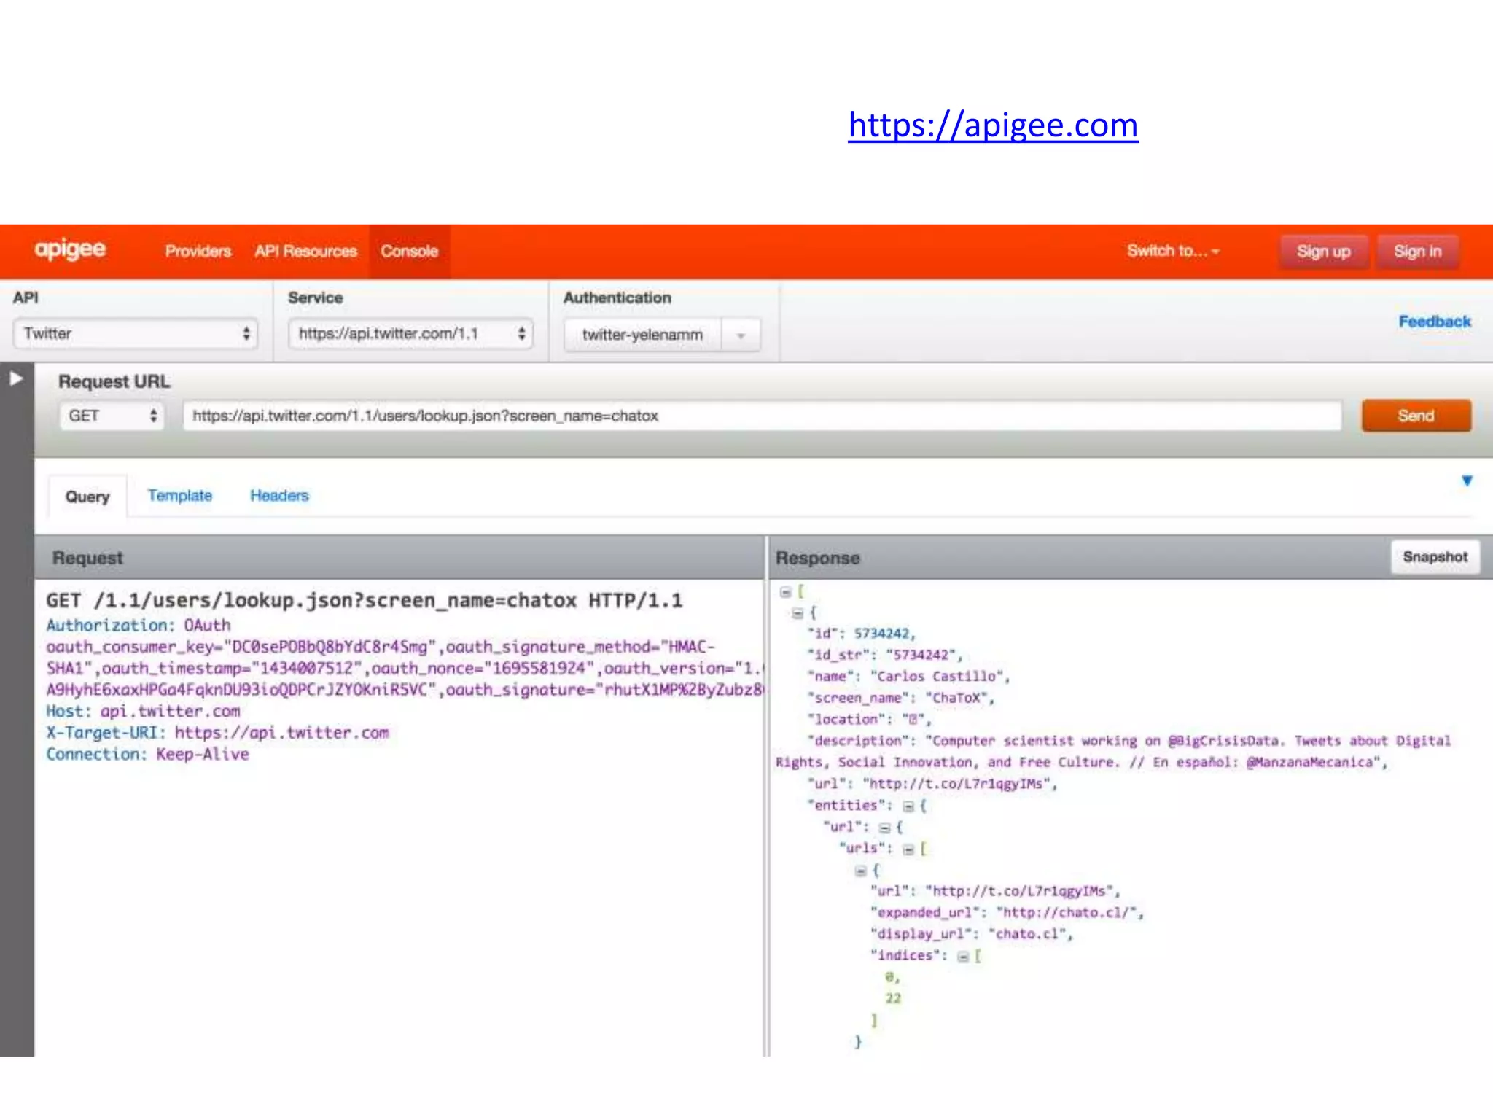
Task: Select the Console tab in the header
Action: point(409,251)
